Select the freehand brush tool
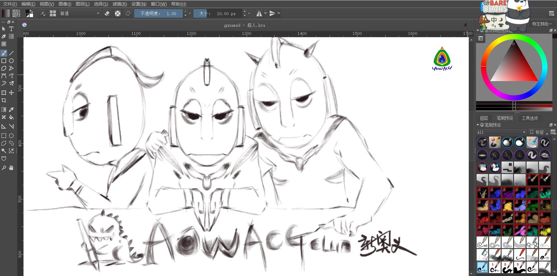 click(x=4, y=53)
